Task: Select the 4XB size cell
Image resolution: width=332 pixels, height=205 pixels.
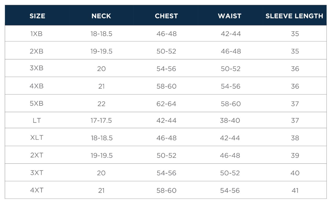Action: [36, 86]
